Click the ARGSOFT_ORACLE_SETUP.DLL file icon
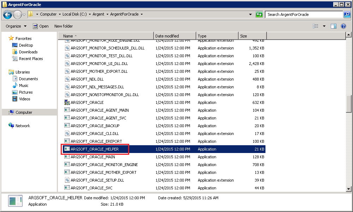 click(x=67, y=180)
